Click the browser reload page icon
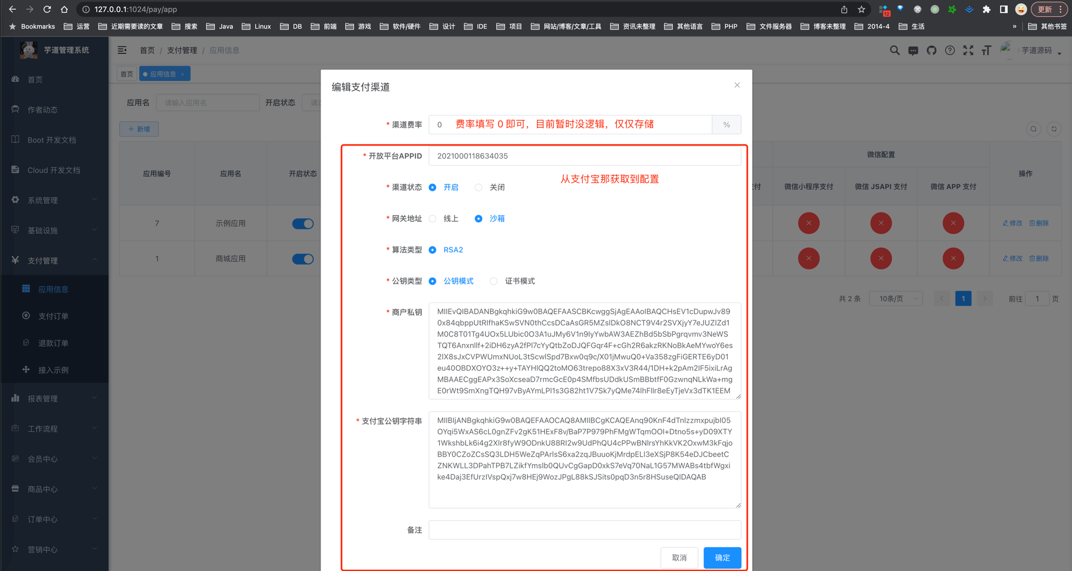This screenshot has width=1072, height=571. pyautogui.click(x=47, y=9)
